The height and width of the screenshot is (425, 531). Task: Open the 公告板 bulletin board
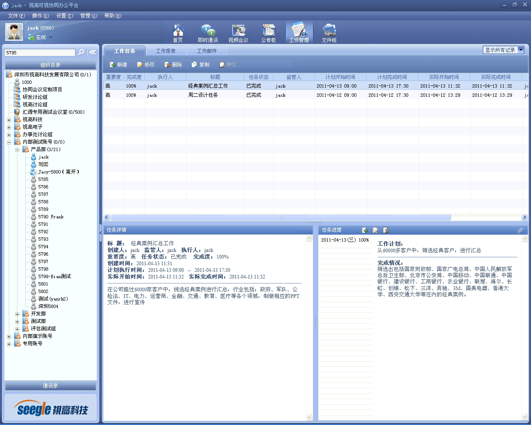tap(268, 33)
